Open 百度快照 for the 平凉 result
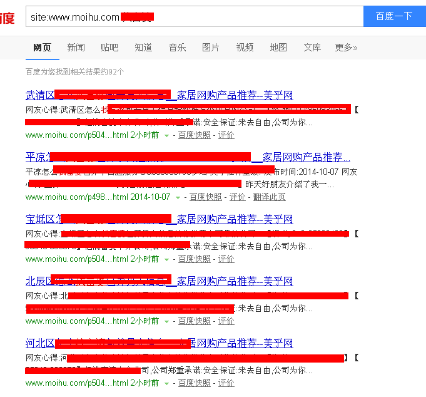426x397 pixels. coord(206,197)
